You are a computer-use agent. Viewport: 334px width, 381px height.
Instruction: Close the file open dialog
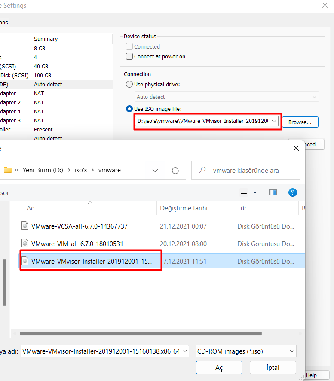tap(296, 148)
